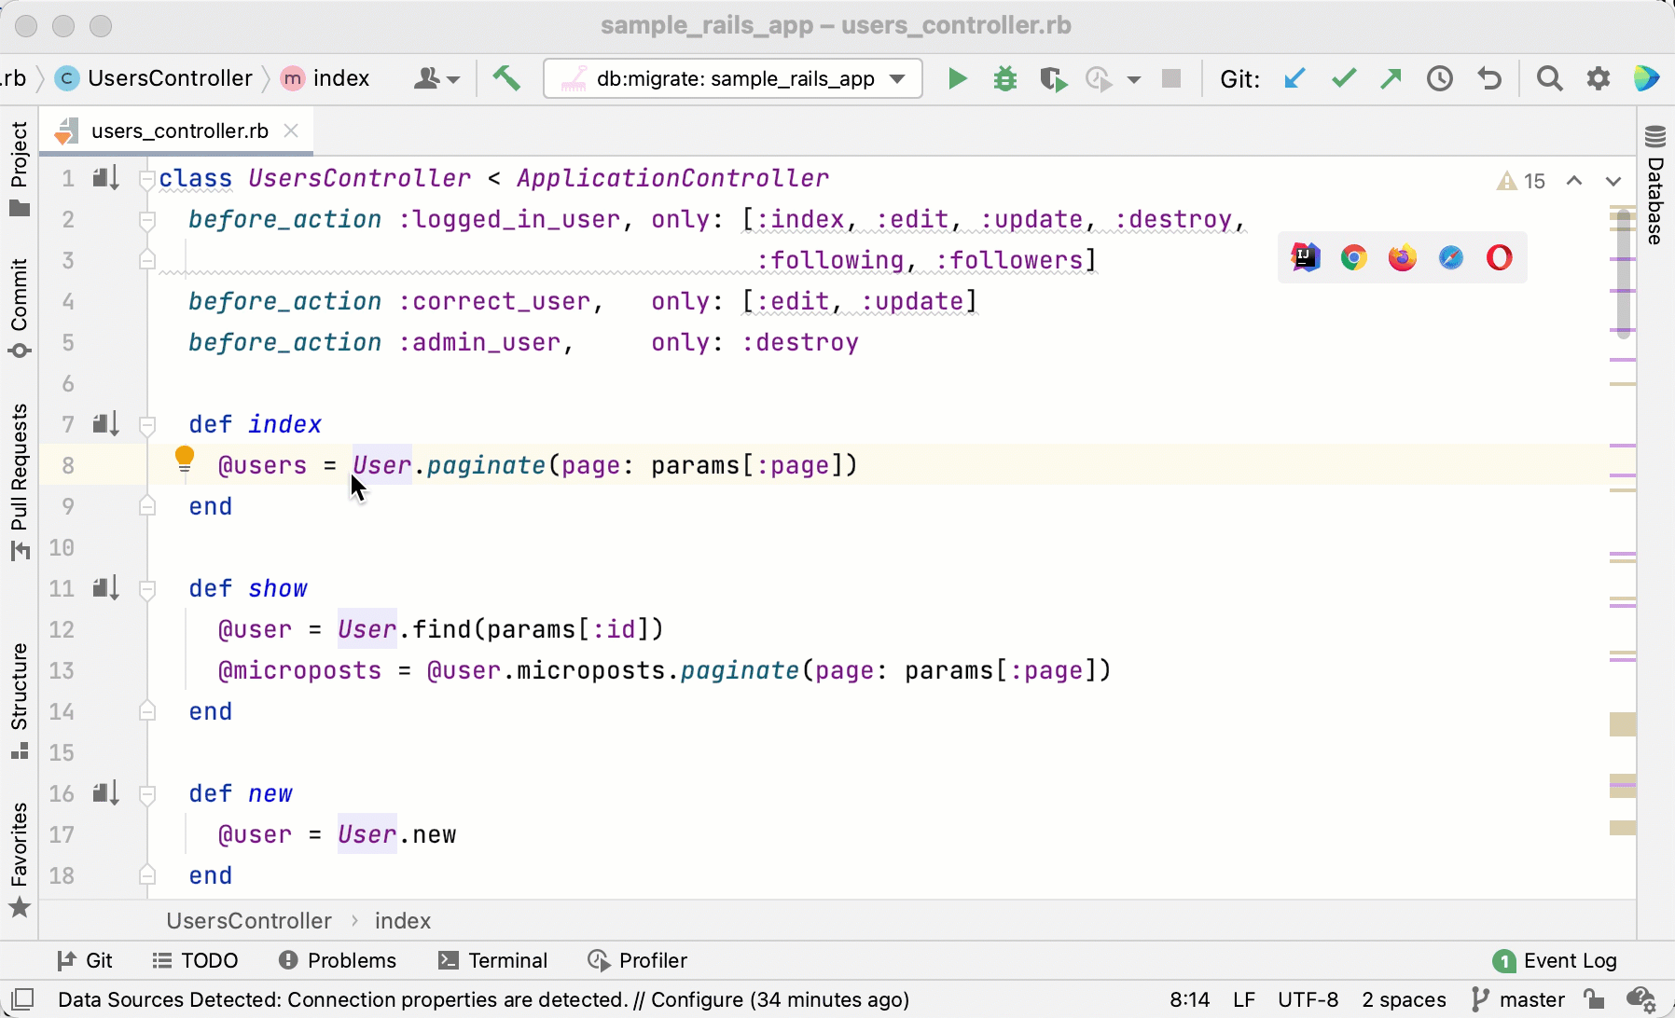Stop the running process with the stop icon

tap(1172, 78)
